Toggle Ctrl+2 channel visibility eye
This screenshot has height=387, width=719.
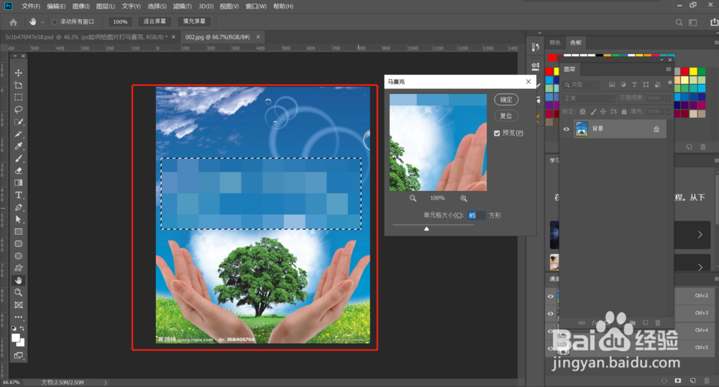click(551, 297)
